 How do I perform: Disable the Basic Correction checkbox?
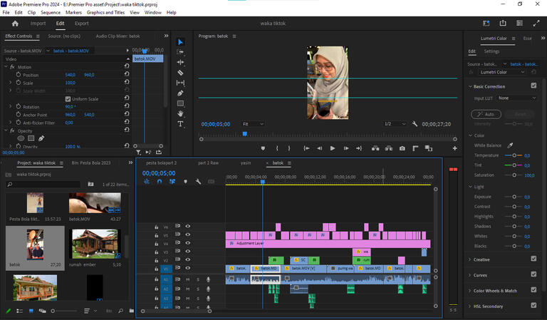[533, 86]
